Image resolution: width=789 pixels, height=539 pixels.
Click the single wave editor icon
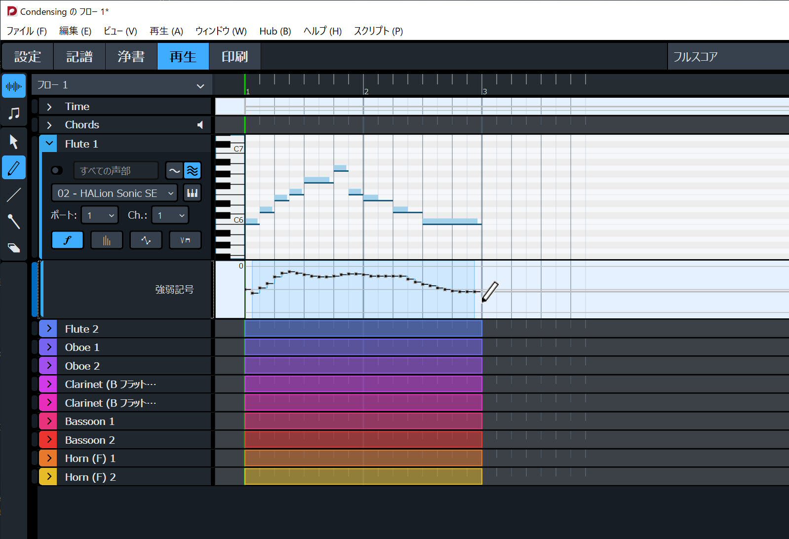point(174,171)
